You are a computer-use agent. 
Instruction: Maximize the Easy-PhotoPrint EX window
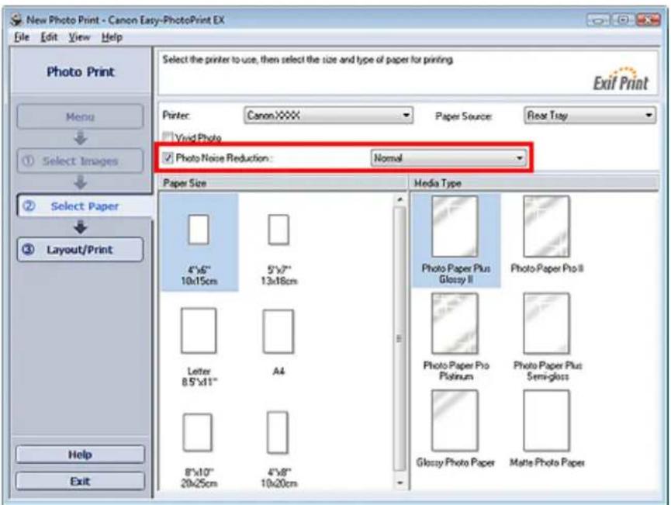click(623, 19)
